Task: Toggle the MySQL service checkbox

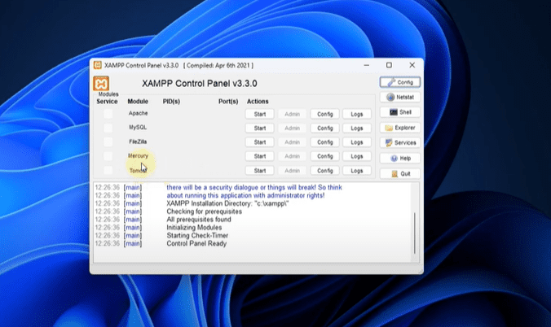Action: [108, 128]
